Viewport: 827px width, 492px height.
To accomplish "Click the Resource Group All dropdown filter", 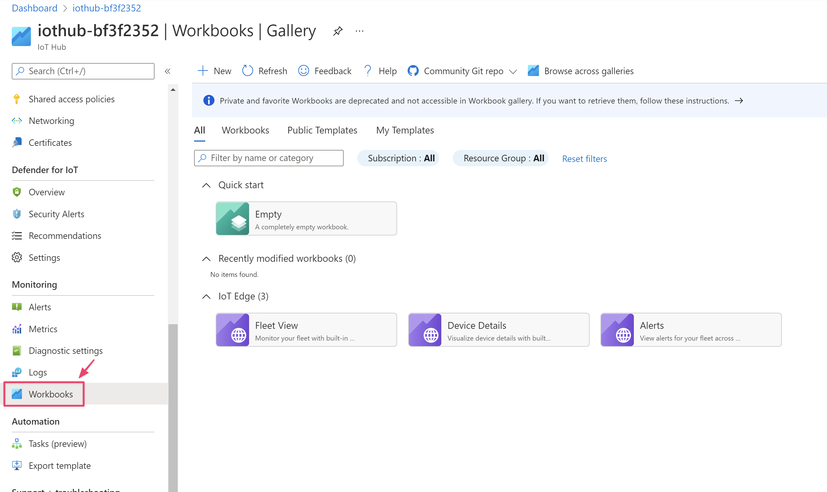I will click(502, 158).
